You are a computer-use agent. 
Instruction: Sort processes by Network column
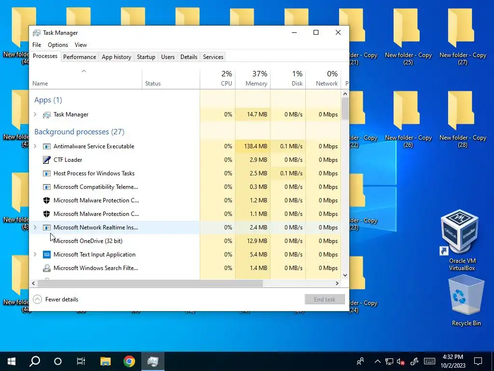pos(323,79)
